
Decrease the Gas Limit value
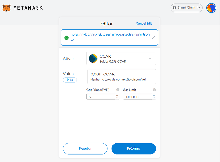(154, 98)
